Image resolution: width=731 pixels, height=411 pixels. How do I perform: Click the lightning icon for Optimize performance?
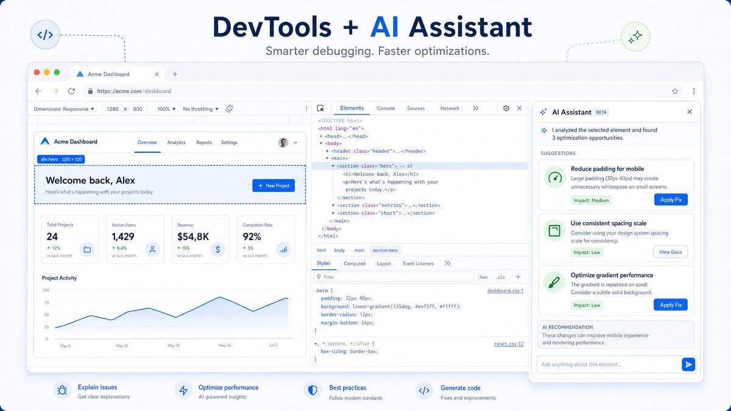[182, 390]
